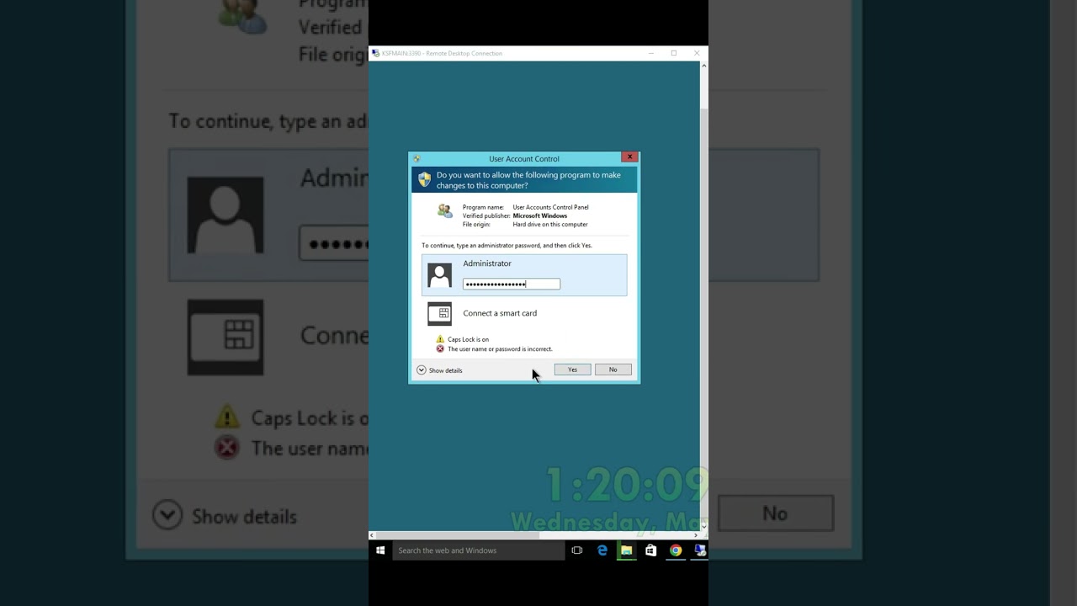Viewport: 1077px width, 606px height.
Task: Click the Remote Desktop taskbar icon
Action: pyautogui.click(x=699, y=550)
